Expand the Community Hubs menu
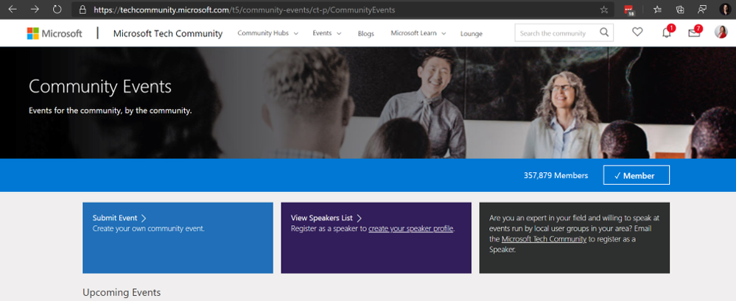This screenshot has width=736, height=301. click(267, 33)
